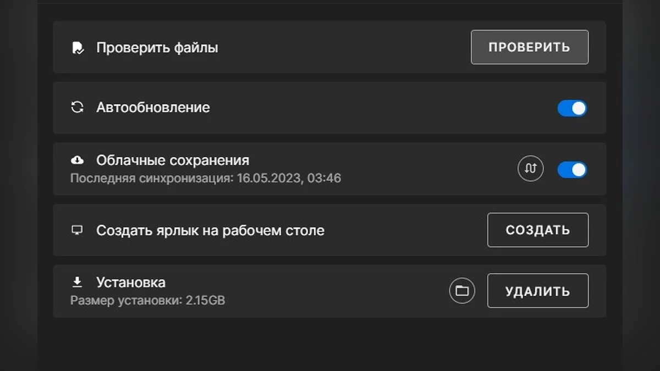Disable the Автообновление toggle
The image size is (660, 371).
tap(572, 108)
